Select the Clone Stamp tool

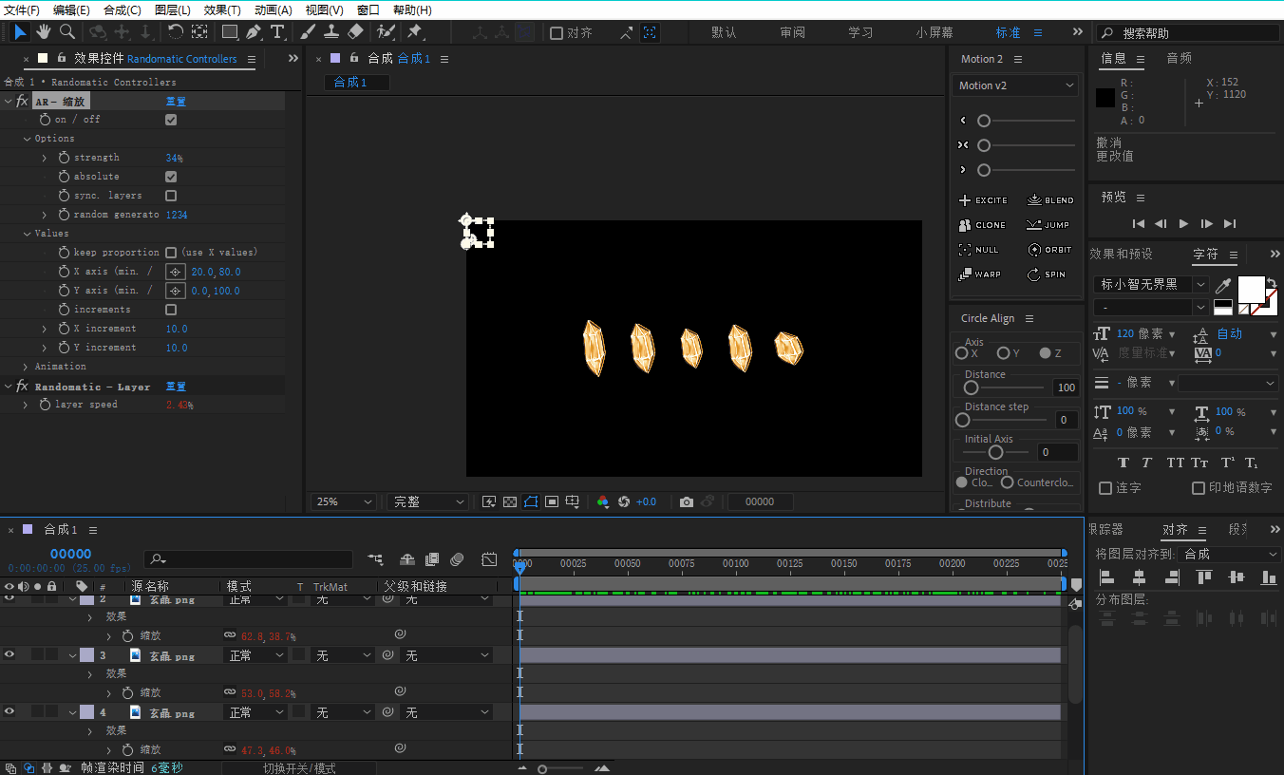331,32
